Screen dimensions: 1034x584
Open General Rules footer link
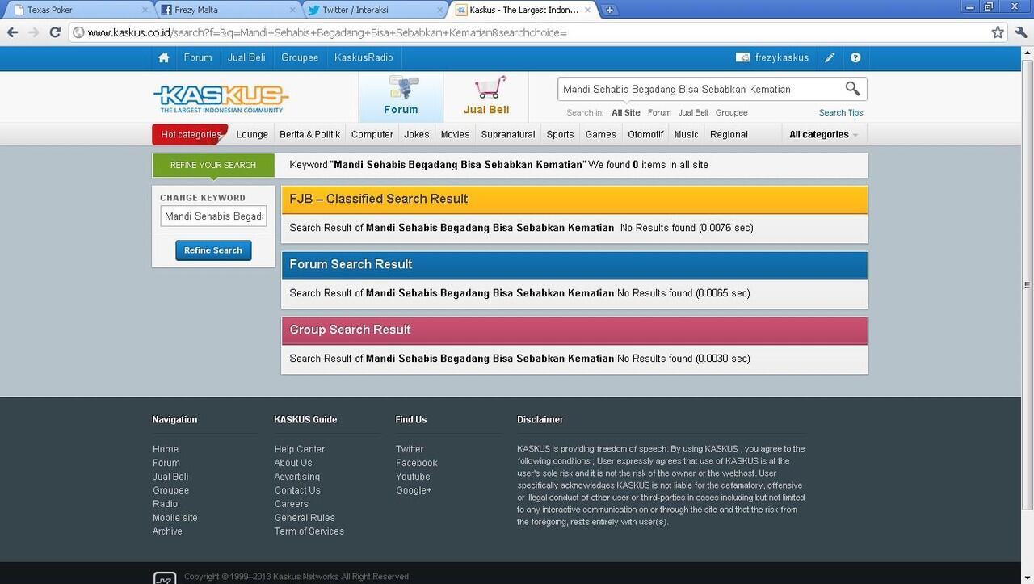pyautogui.click(x=305, y=518)
